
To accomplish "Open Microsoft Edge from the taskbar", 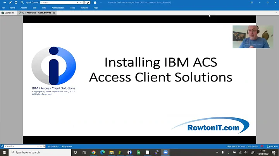I will click(102, 153).
